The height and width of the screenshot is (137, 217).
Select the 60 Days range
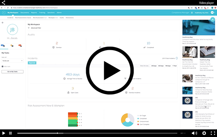(x=161, y=66)
